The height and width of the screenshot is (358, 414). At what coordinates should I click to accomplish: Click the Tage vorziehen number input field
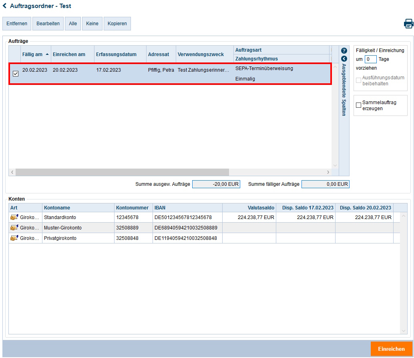coord(370,59)
